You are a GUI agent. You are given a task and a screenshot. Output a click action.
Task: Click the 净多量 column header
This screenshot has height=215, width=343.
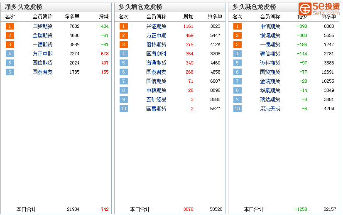point(72,17)
